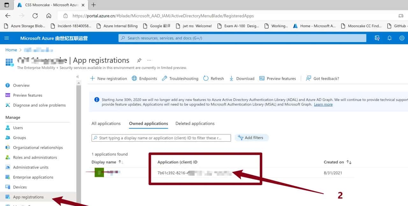Open the Endpoints panel
The image size is (408, 206).
pos(144,78)
